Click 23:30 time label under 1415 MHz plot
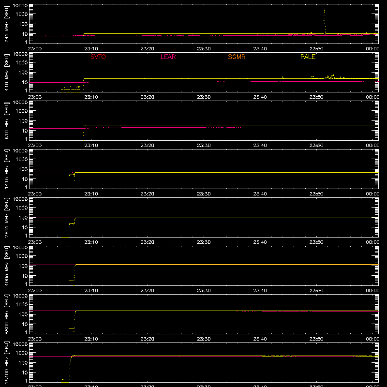Image resolution: width=387 pixels, height=387 pixels. point(204,194)
